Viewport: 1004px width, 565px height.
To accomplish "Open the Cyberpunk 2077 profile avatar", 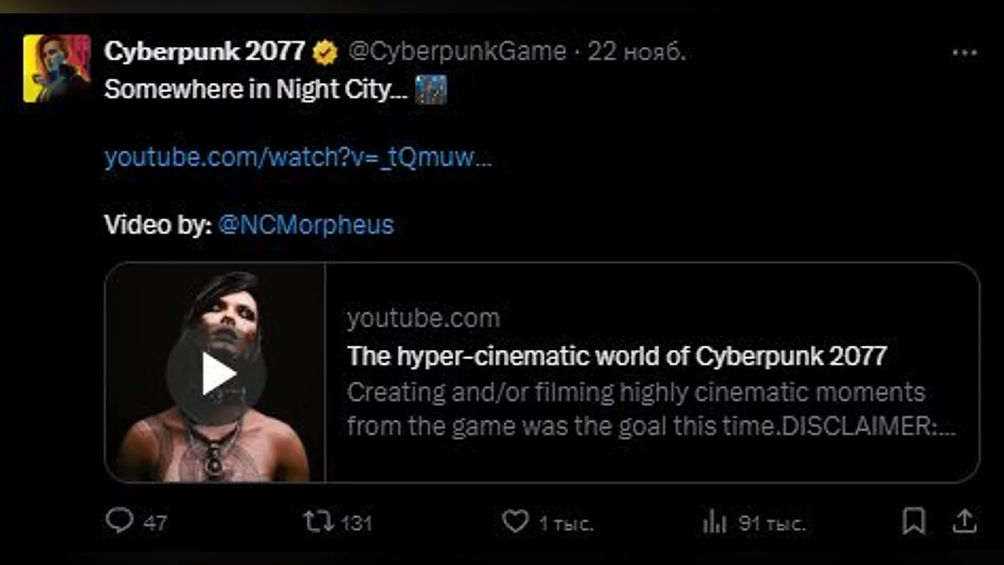I will [56, 69].
